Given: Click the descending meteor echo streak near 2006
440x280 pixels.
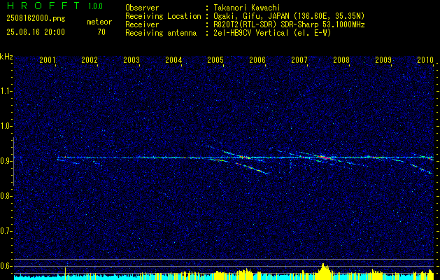Looking at the screenshot, I should 252,168.
